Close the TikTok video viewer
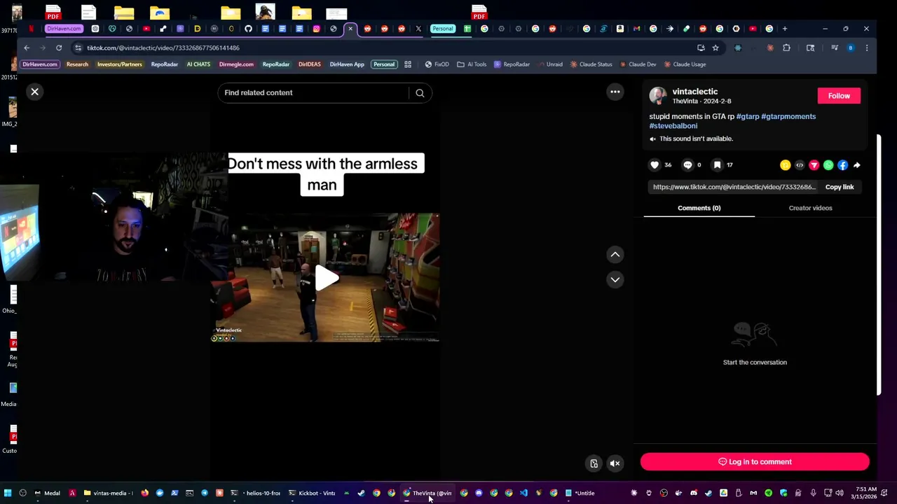The image size is (897, 504). (x=34, y=92)
